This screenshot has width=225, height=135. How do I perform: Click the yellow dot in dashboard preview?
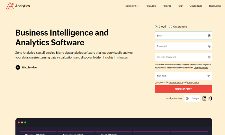point(22,122)
